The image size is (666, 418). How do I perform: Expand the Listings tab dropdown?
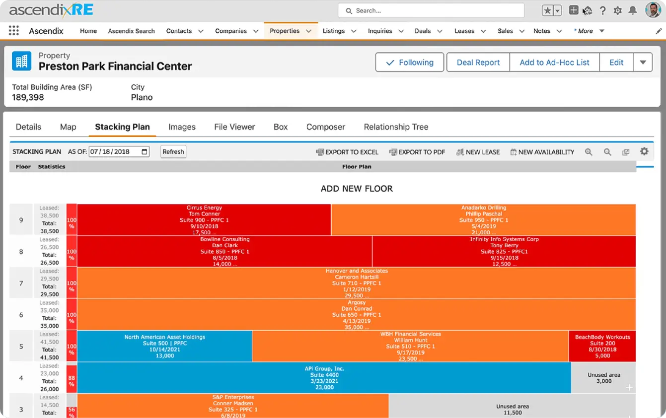click(x=354, y=31)
